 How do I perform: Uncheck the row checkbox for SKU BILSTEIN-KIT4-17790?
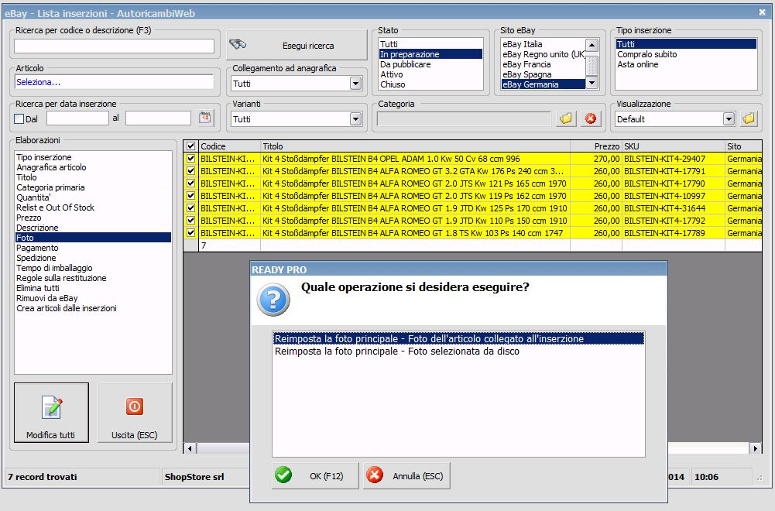[x=190, y=183]
